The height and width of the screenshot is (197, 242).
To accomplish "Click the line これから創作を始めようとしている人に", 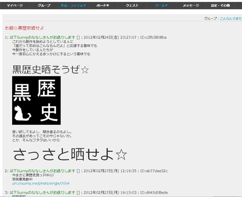I will (x=43, y=41).
